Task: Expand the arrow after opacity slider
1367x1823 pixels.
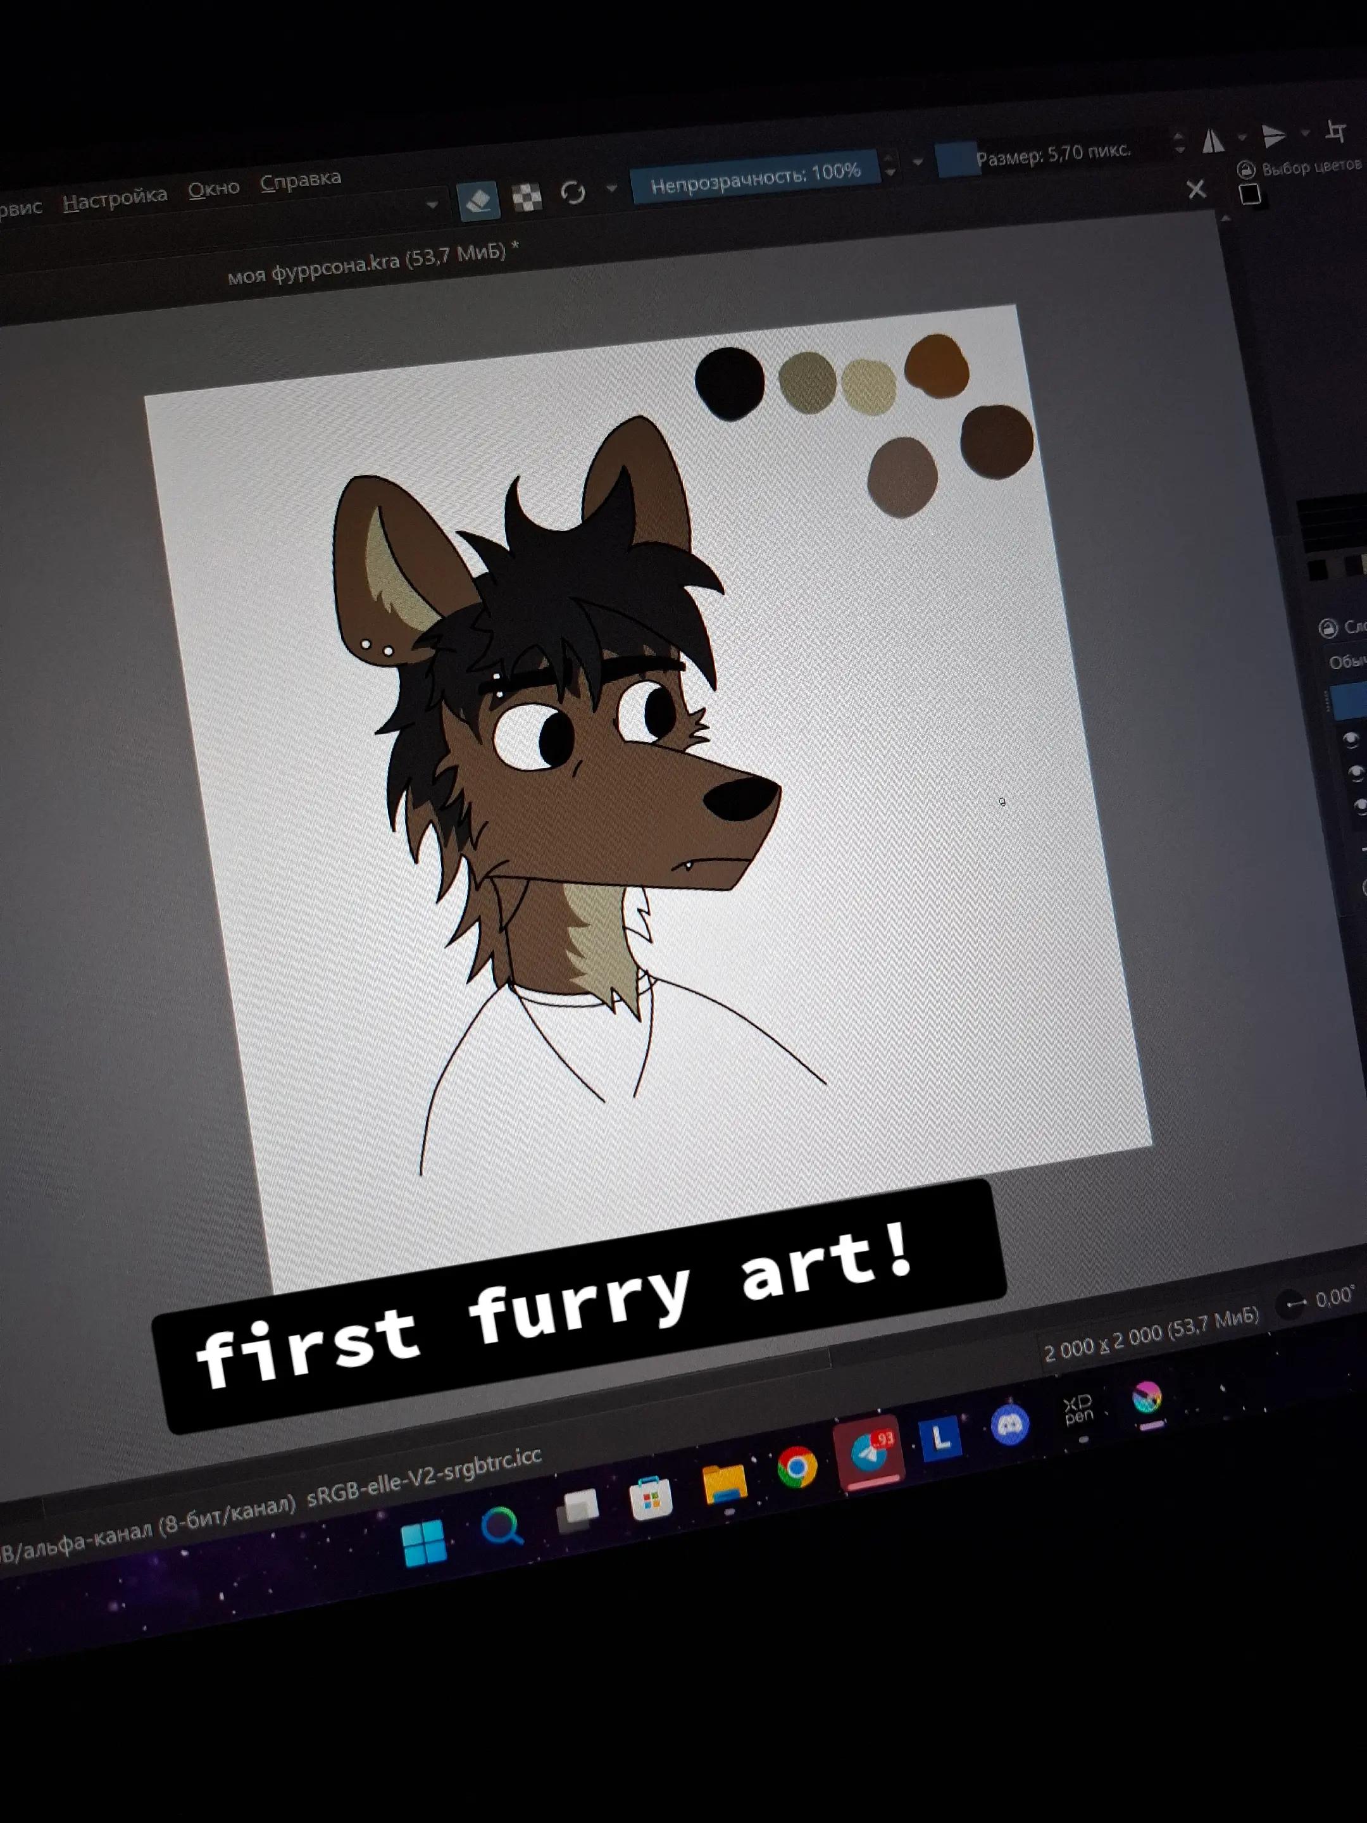Action: tap(918, 162)
